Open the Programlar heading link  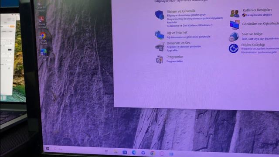(174, 57)
